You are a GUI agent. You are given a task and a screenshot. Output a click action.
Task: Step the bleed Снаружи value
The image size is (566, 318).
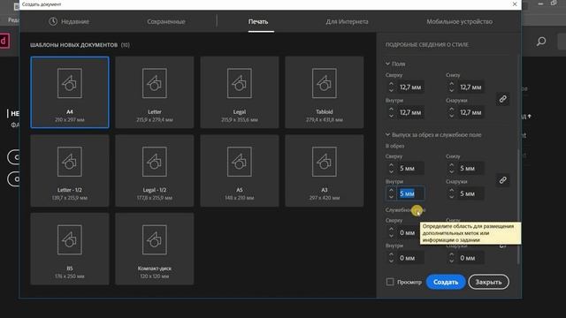click(x=452, y=193)
